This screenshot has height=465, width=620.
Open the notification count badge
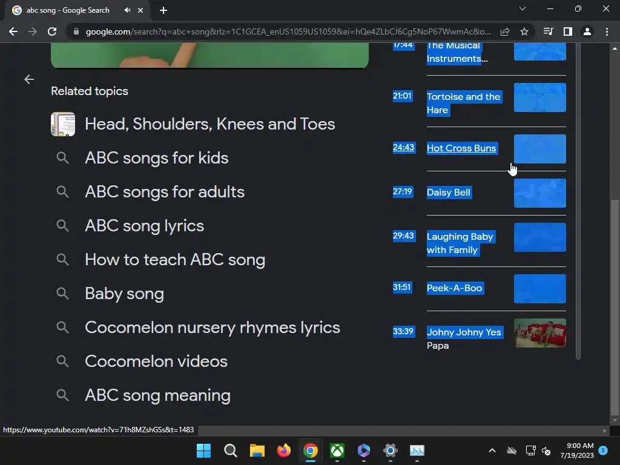[603, 450]
